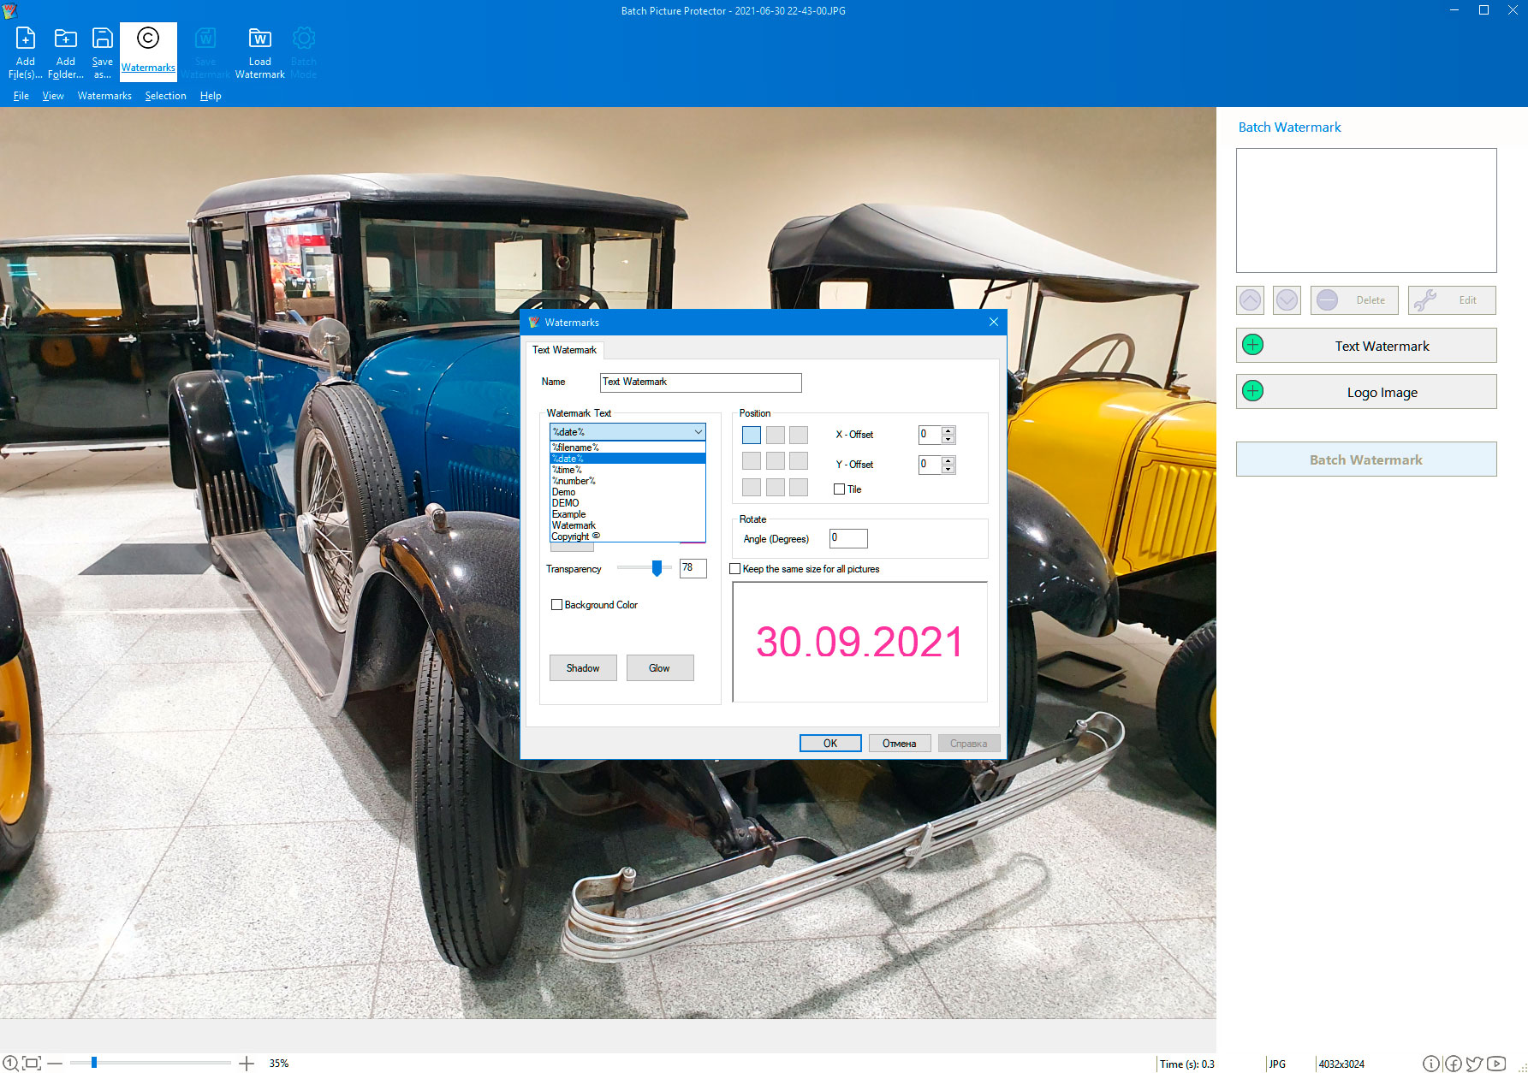
Task: Open the Load Watermark tool
Action: pos(259,51)
